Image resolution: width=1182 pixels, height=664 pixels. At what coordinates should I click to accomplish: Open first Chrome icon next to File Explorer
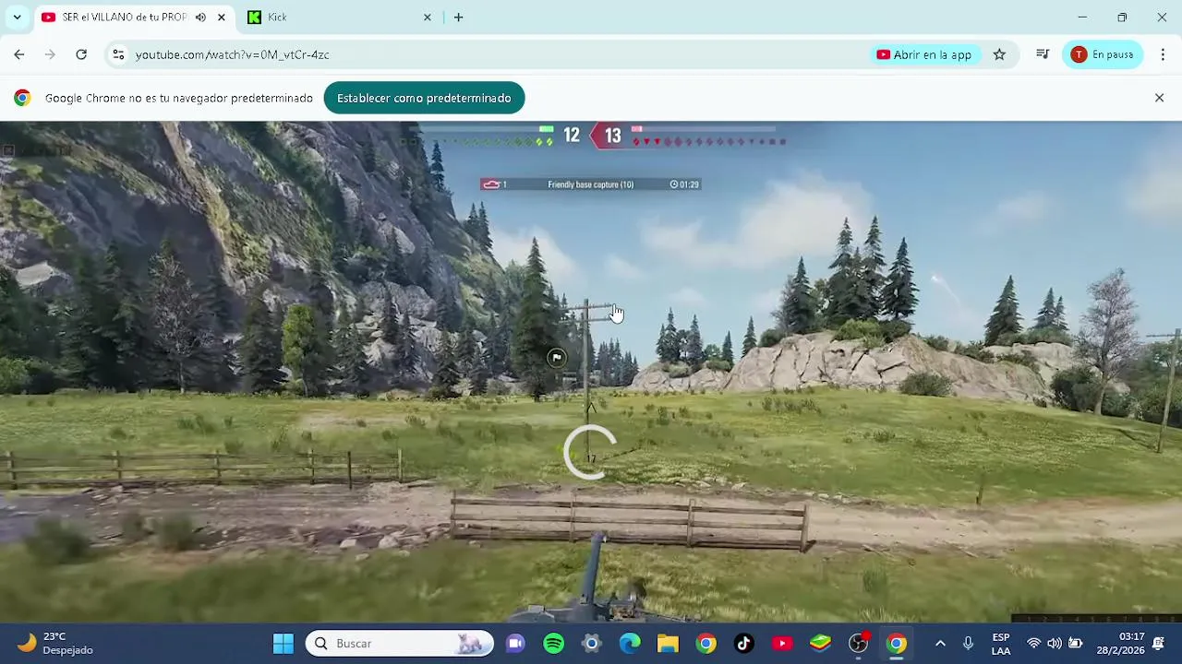click(x=706, y=643)
